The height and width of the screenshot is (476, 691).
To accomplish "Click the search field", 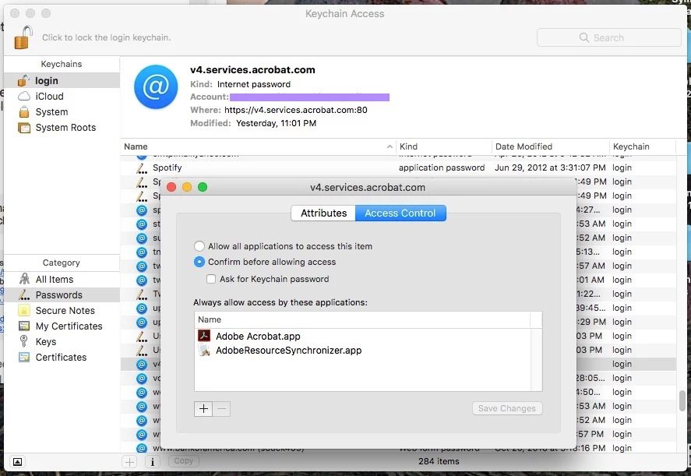I will 608,37.
